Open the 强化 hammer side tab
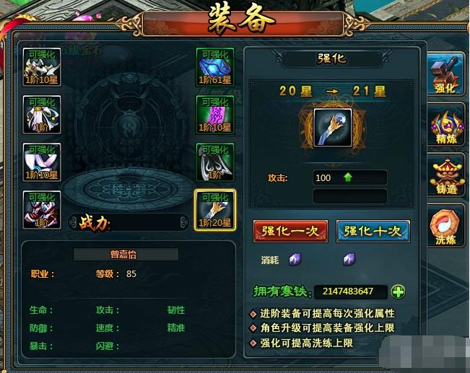470x373 pixels. 445,74
